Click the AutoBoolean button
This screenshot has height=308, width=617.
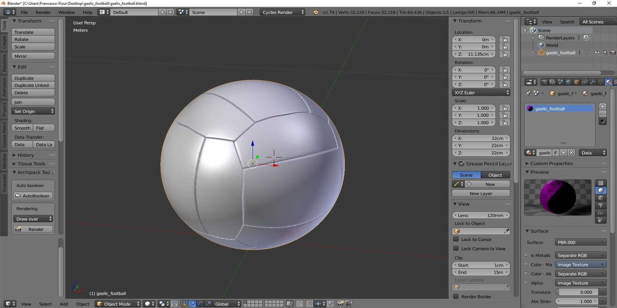pyautogui.click(x=33, y=196)
